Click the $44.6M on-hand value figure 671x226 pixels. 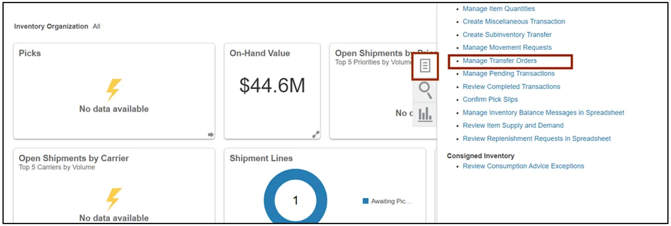[272, 86]
